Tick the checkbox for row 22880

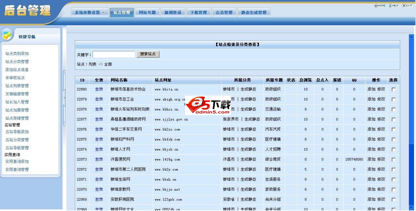coord(394,90)
